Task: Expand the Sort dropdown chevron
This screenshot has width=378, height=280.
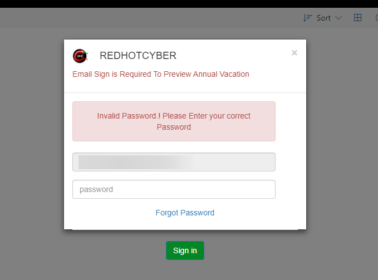Action: click(338, 18)
